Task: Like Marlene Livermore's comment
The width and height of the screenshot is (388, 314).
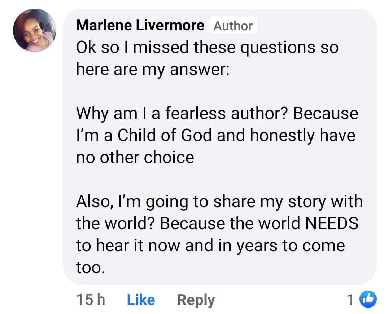Action: pyautogui.click(x=141, y=300)
